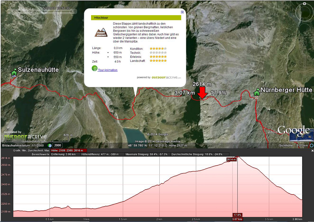The height and width of the screenshot is (222, 314).
Task: Click the green globe Tour Animation icon
Action: 94,68
